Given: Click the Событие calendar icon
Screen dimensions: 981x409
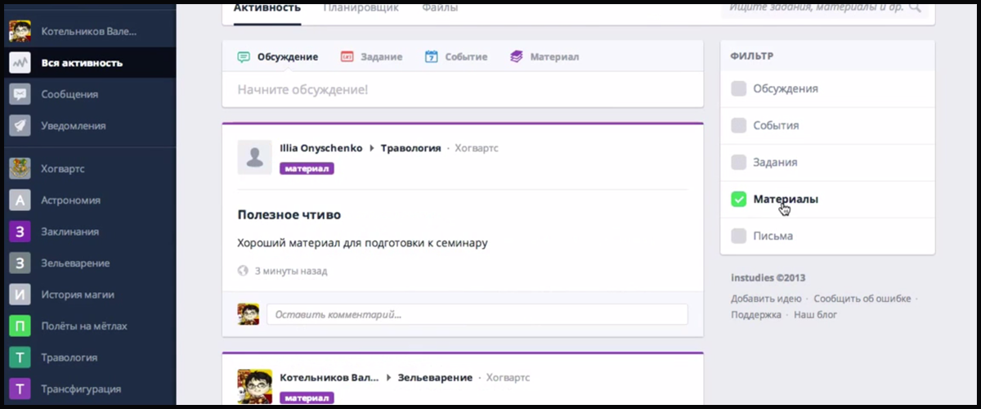Looking at the screenshot, I should coord(432,57).
